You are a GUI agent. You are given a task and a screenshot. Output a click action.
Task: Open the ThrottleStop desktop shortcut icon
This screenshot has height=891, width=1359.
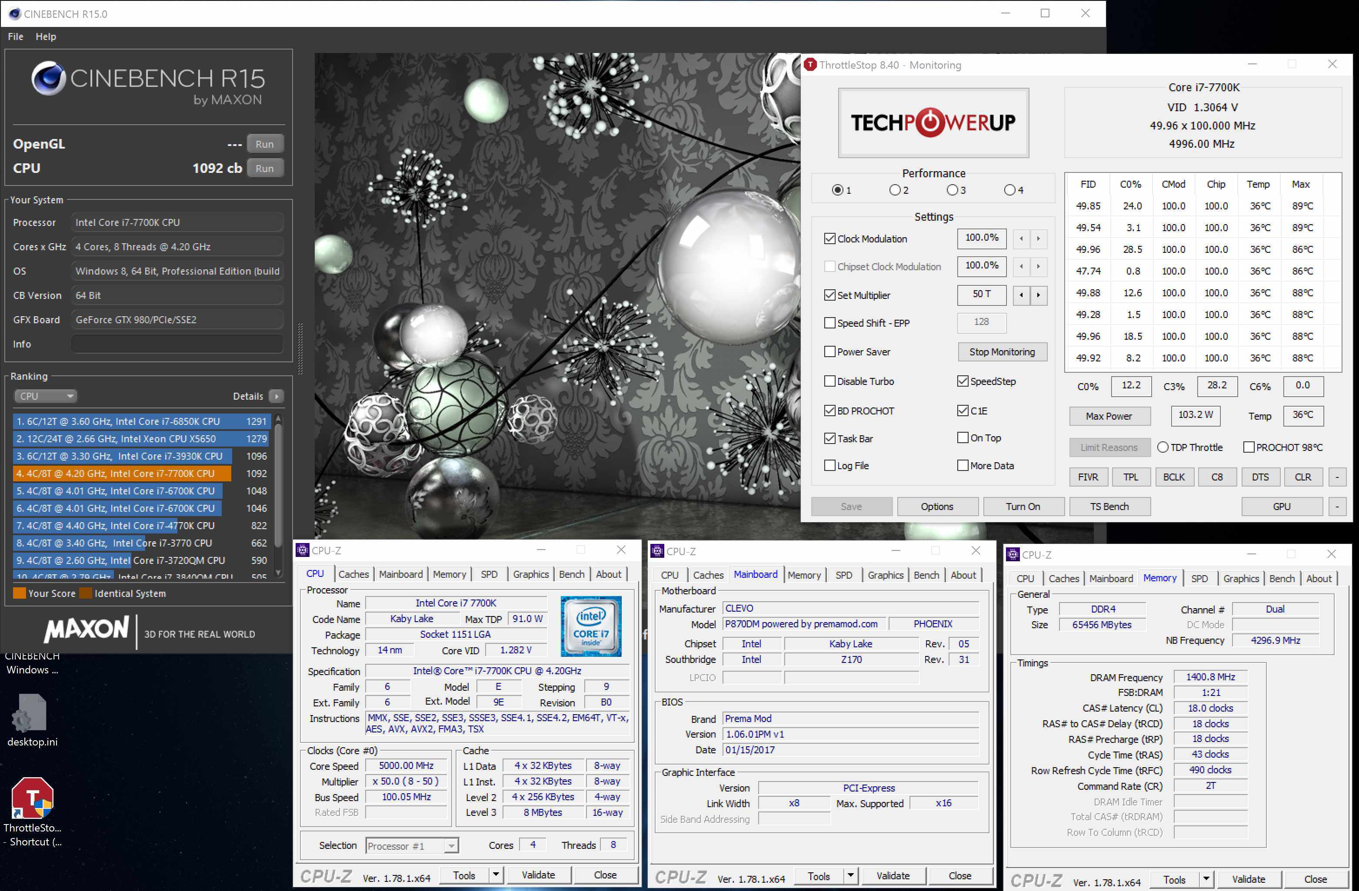[x=32, y=798]
